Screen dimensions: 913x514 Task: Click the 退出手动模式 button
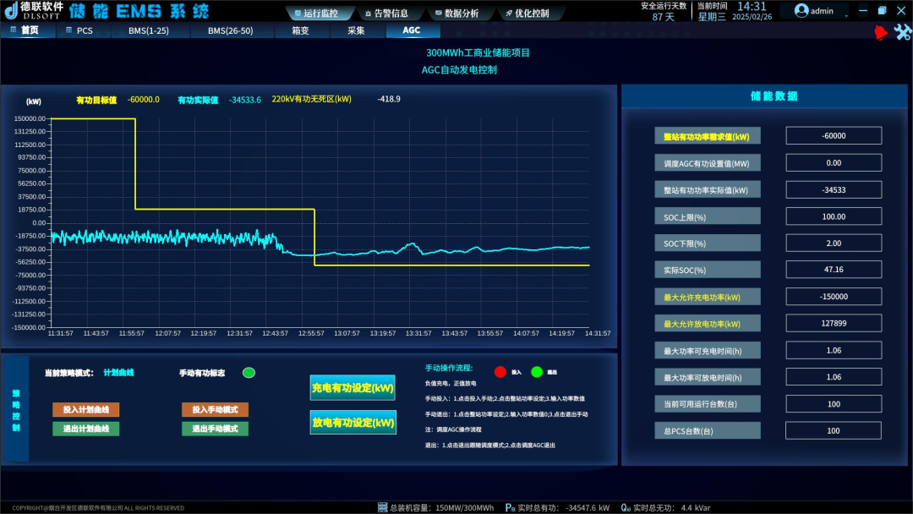pyautogui.click(x=215, y=429)
